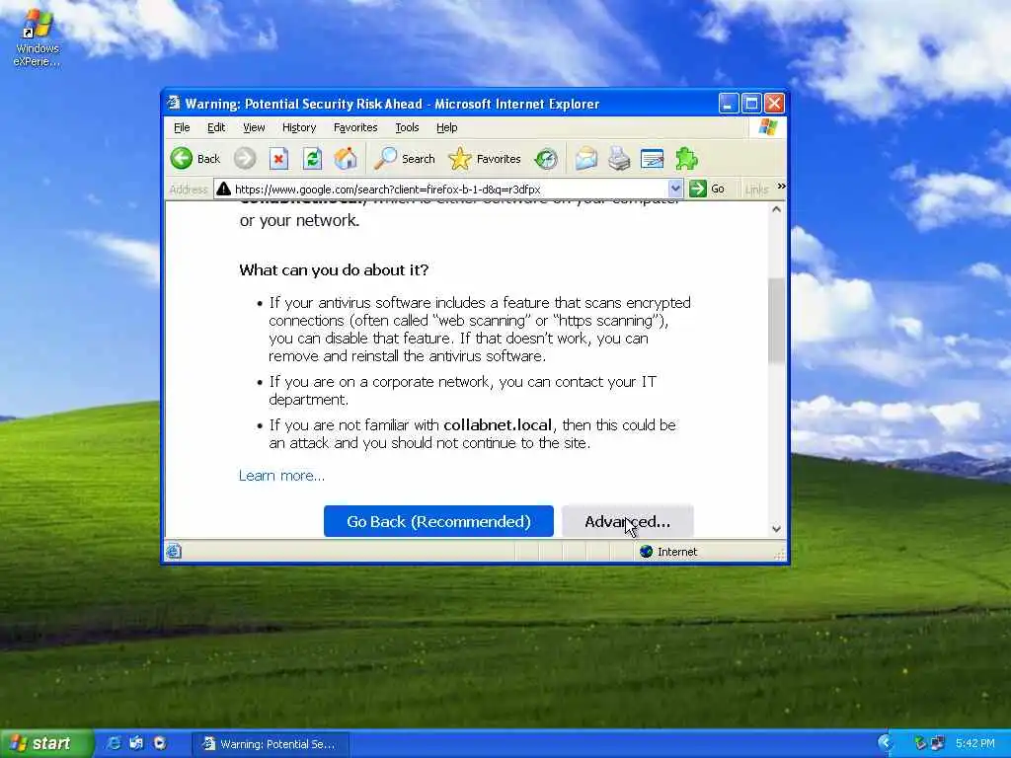This screenshot has height=758, width=1011.
Task: Open the History menu
Action: [x=299, y=127]
